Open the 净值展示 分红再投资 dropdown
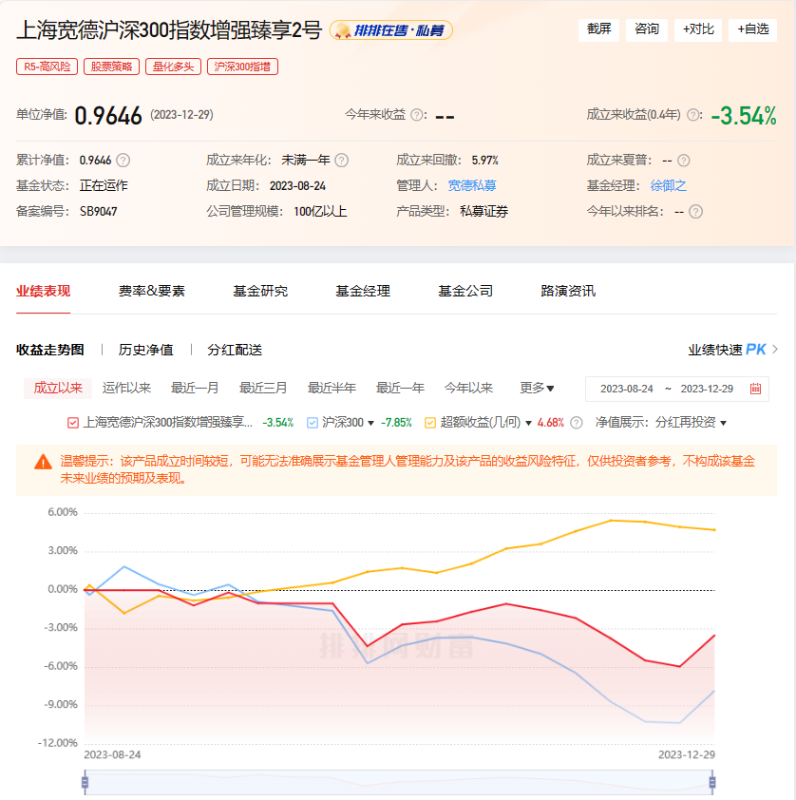The width and height of the screenshot is (796, 800). click(691, 423)
